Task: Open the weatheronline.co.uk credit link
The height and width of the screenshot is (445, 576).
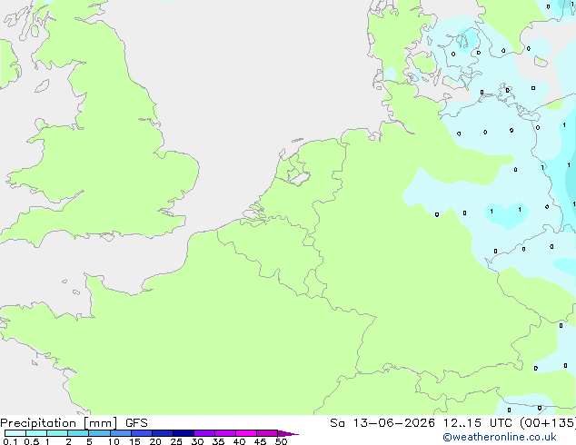Action: click(500, 437)
